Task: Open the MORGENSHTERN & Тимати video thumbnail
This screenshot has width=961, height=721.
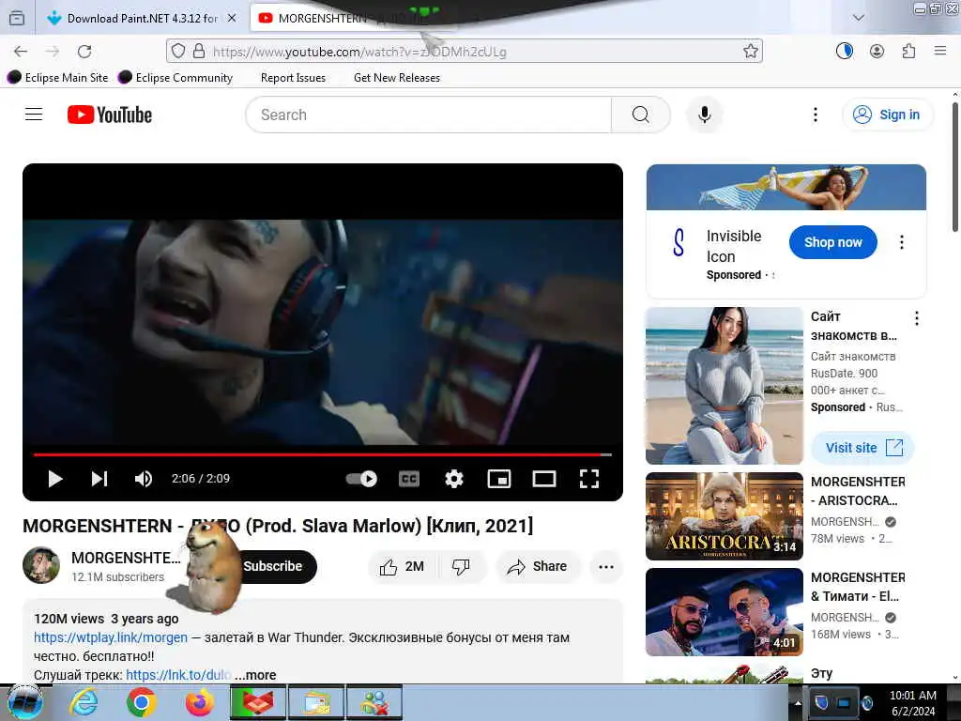Action: tap(725, 612)
